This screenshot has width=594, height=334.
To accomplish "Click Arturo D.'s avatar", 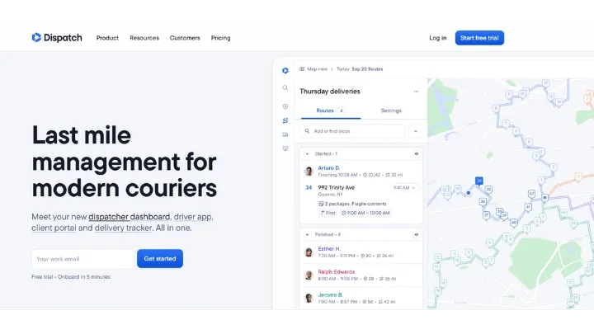I will coord(309,172).
